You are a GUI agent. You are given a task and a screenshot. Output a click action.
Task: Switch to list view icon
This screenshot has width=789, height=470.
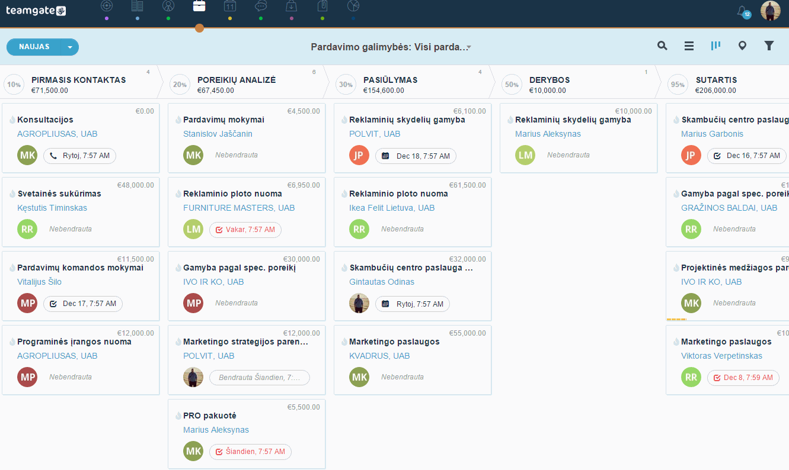[689, 46]
